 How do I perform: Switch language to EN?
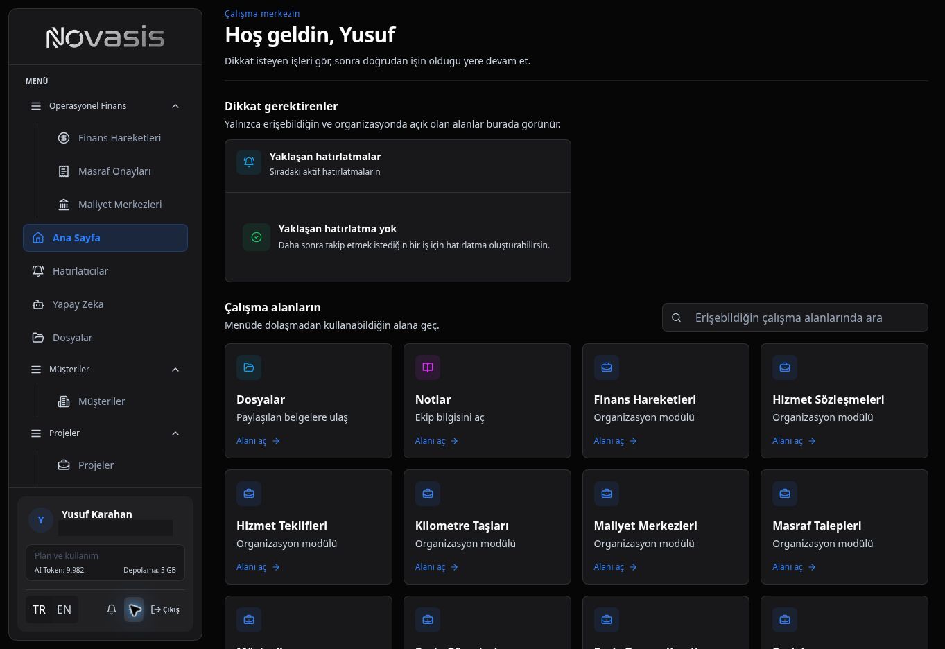(x=64, y=609)
